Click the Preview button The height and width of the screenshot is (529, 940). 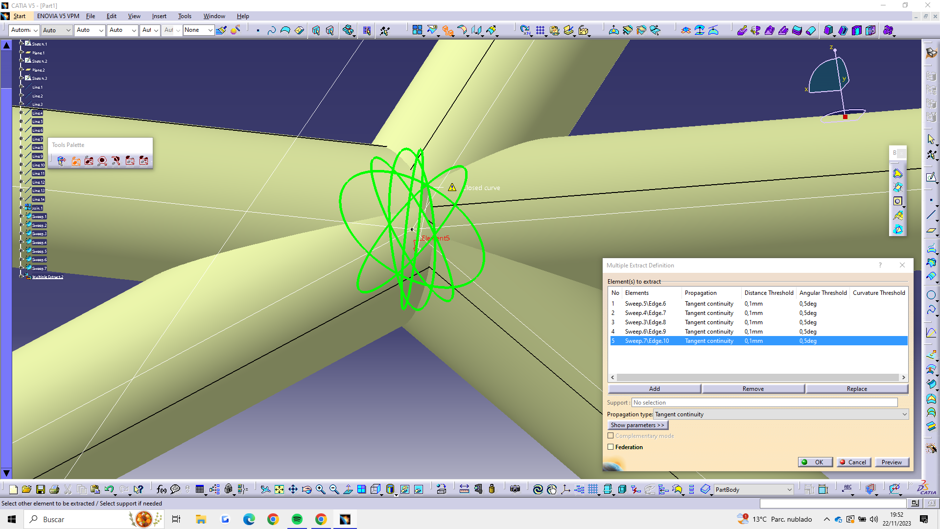click(891, 462)
